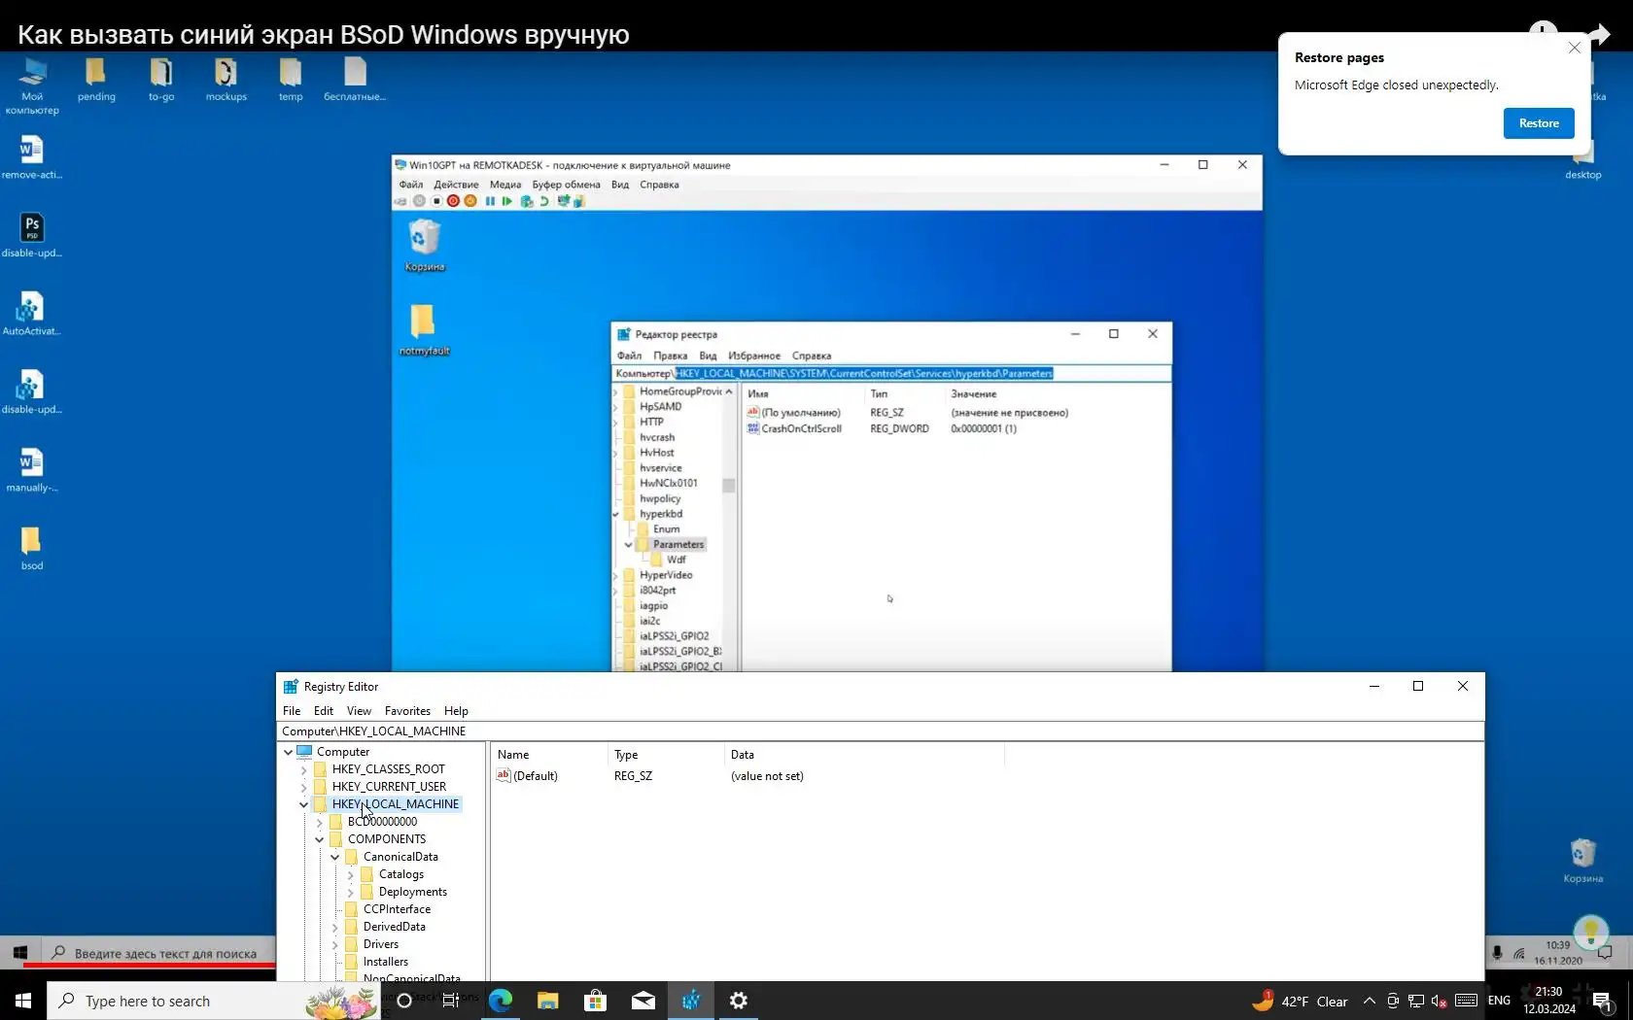Click the Name column header in Registry Editor
The width and height of the screenshot is (1633, 1020).
(x=549, y=755)
